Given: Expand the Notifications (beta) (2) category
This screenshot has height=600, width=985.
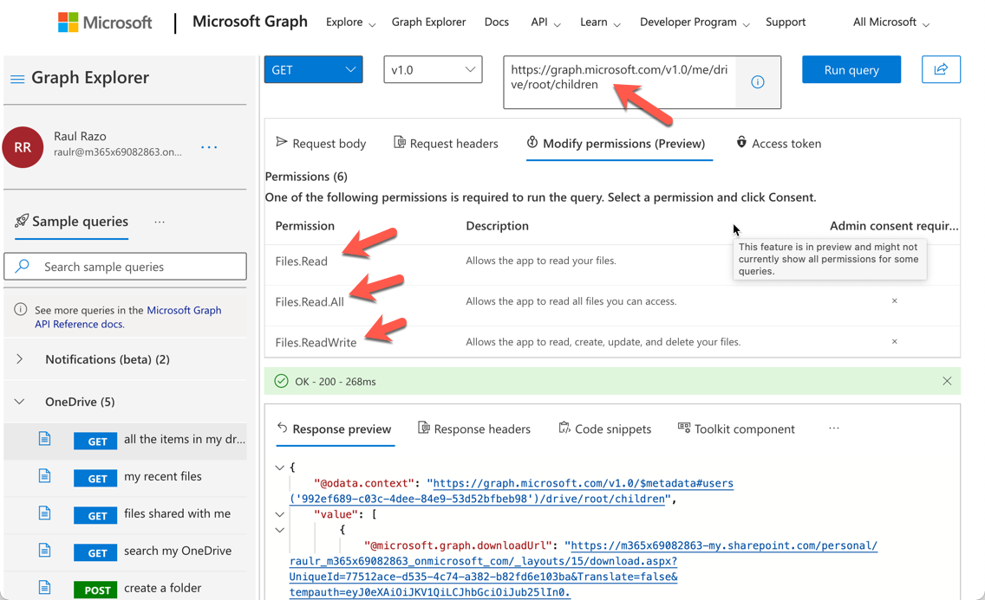Looking at the screenshot, I should pyautogui.click(x=19, y=358).
